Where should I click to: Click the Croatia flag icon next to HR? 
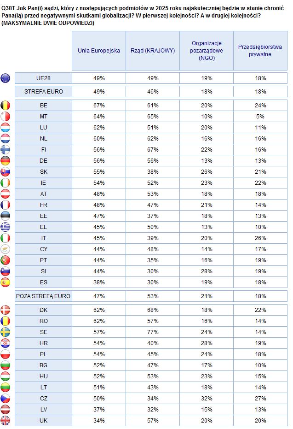pos(5,343)
